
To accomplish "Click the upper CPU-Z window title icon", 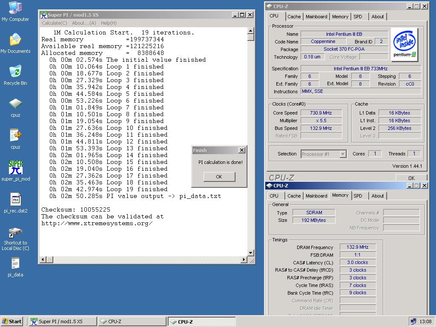I will click(269, 6).
